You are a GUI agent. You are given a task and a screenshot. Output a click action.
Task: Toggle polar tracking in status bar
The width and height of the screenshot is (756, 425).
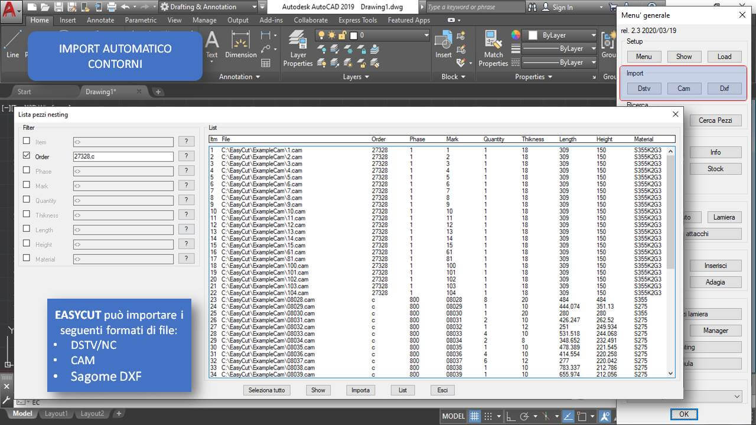[524, 416]
